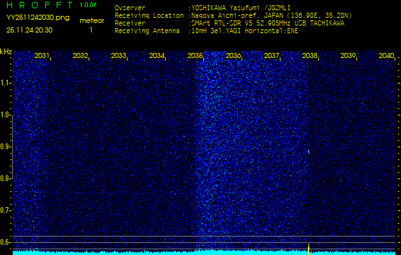The width and height of the screenshot is (401, 255).
Task: Select file name YY2511242030.png
Action: (x=38, y=18)
